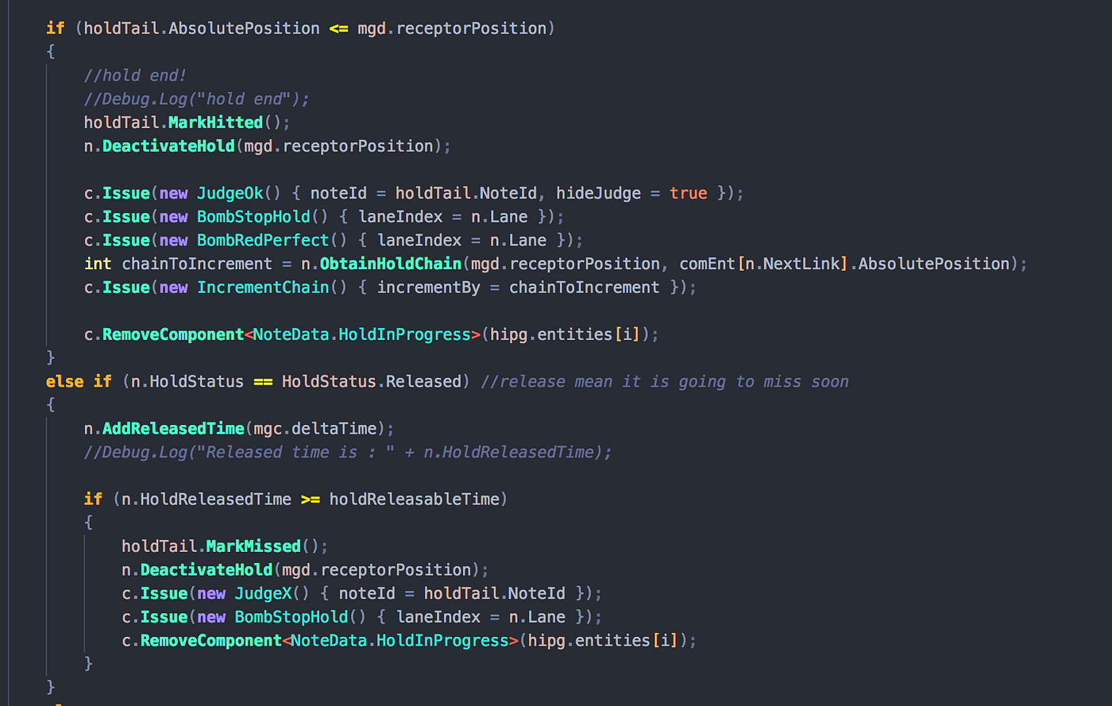Click the receptorPosition argument

pyautogui.click(x=357, y=145)
